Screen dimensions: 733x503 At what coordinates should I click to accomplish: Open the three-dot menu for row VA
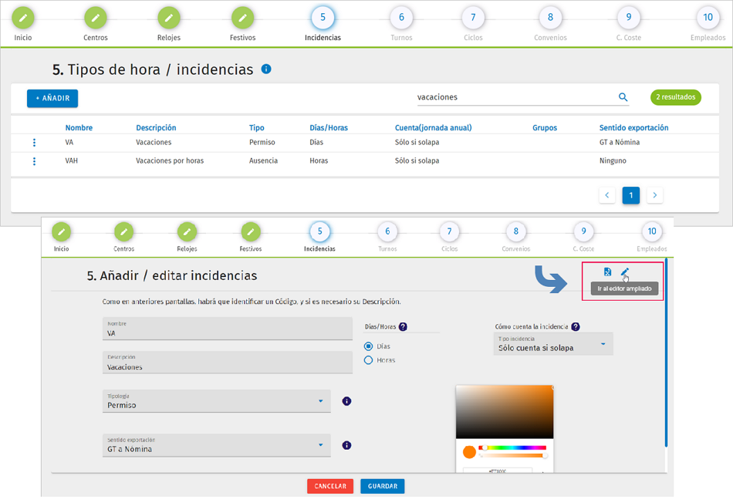(34, 143)
